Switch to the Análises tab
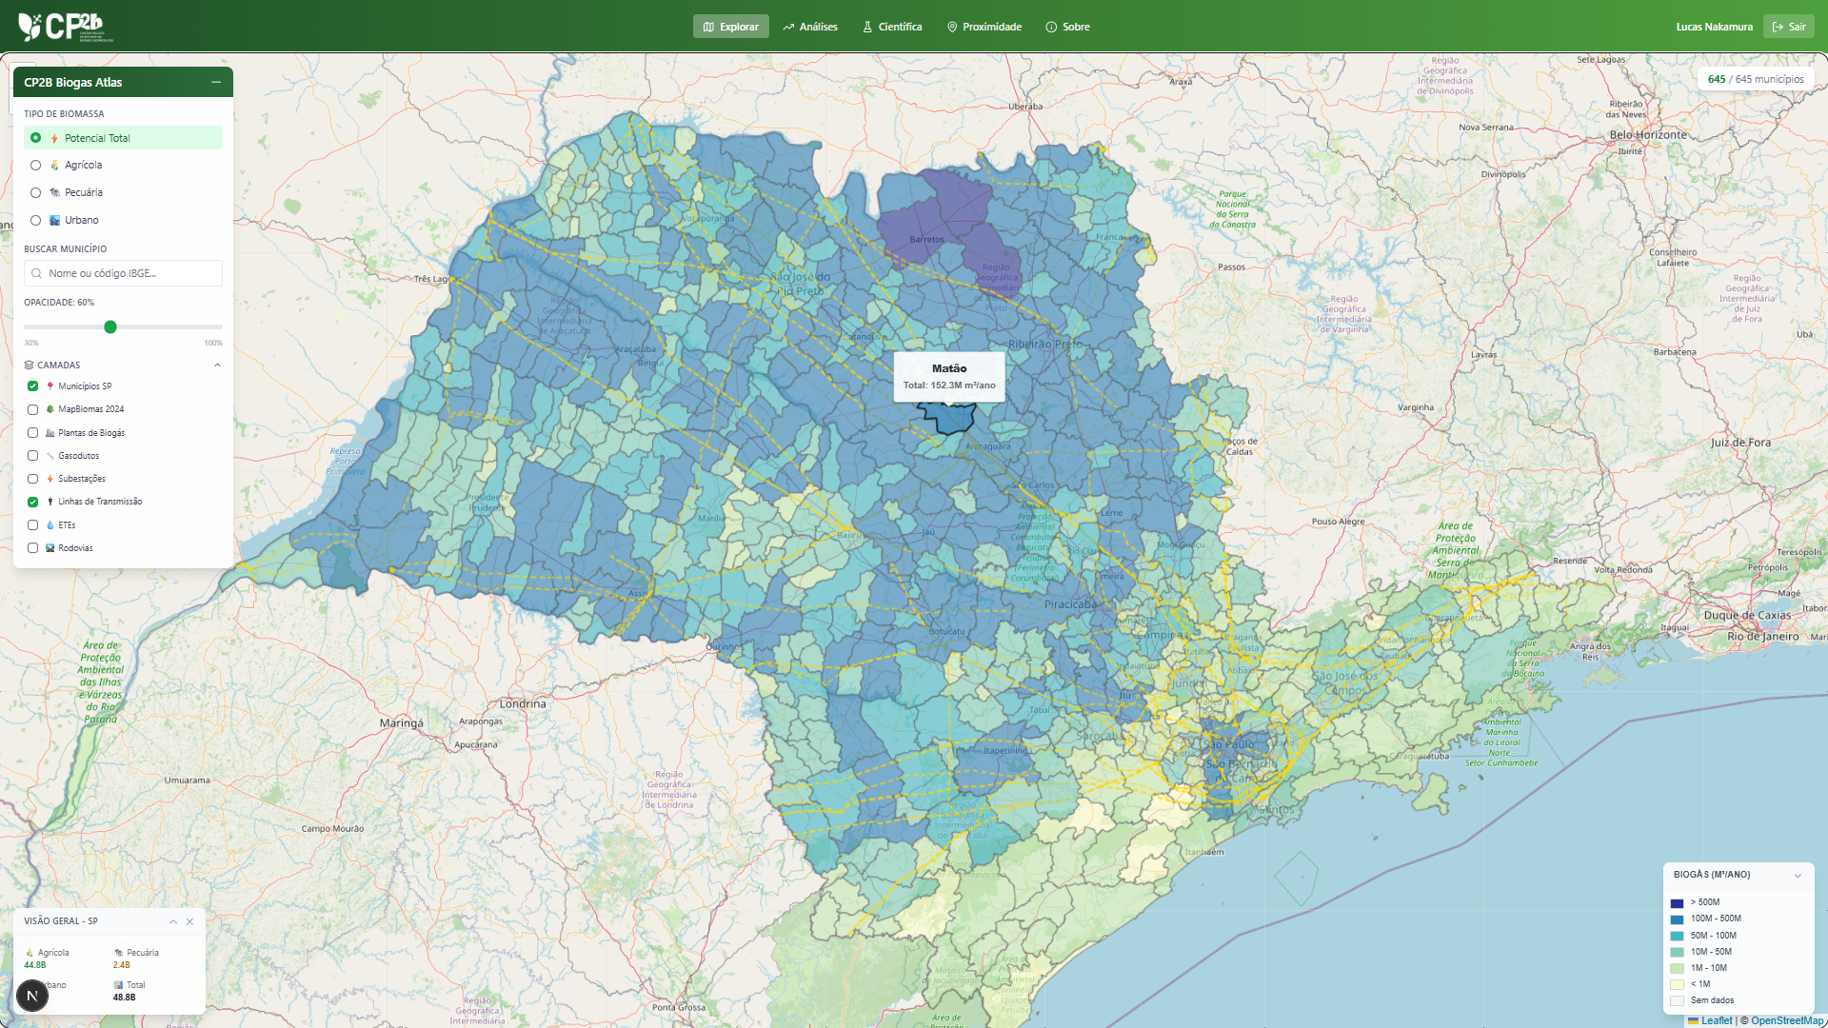The width and height of the screenshot is (1828, 1028). (x=810, y=27)
